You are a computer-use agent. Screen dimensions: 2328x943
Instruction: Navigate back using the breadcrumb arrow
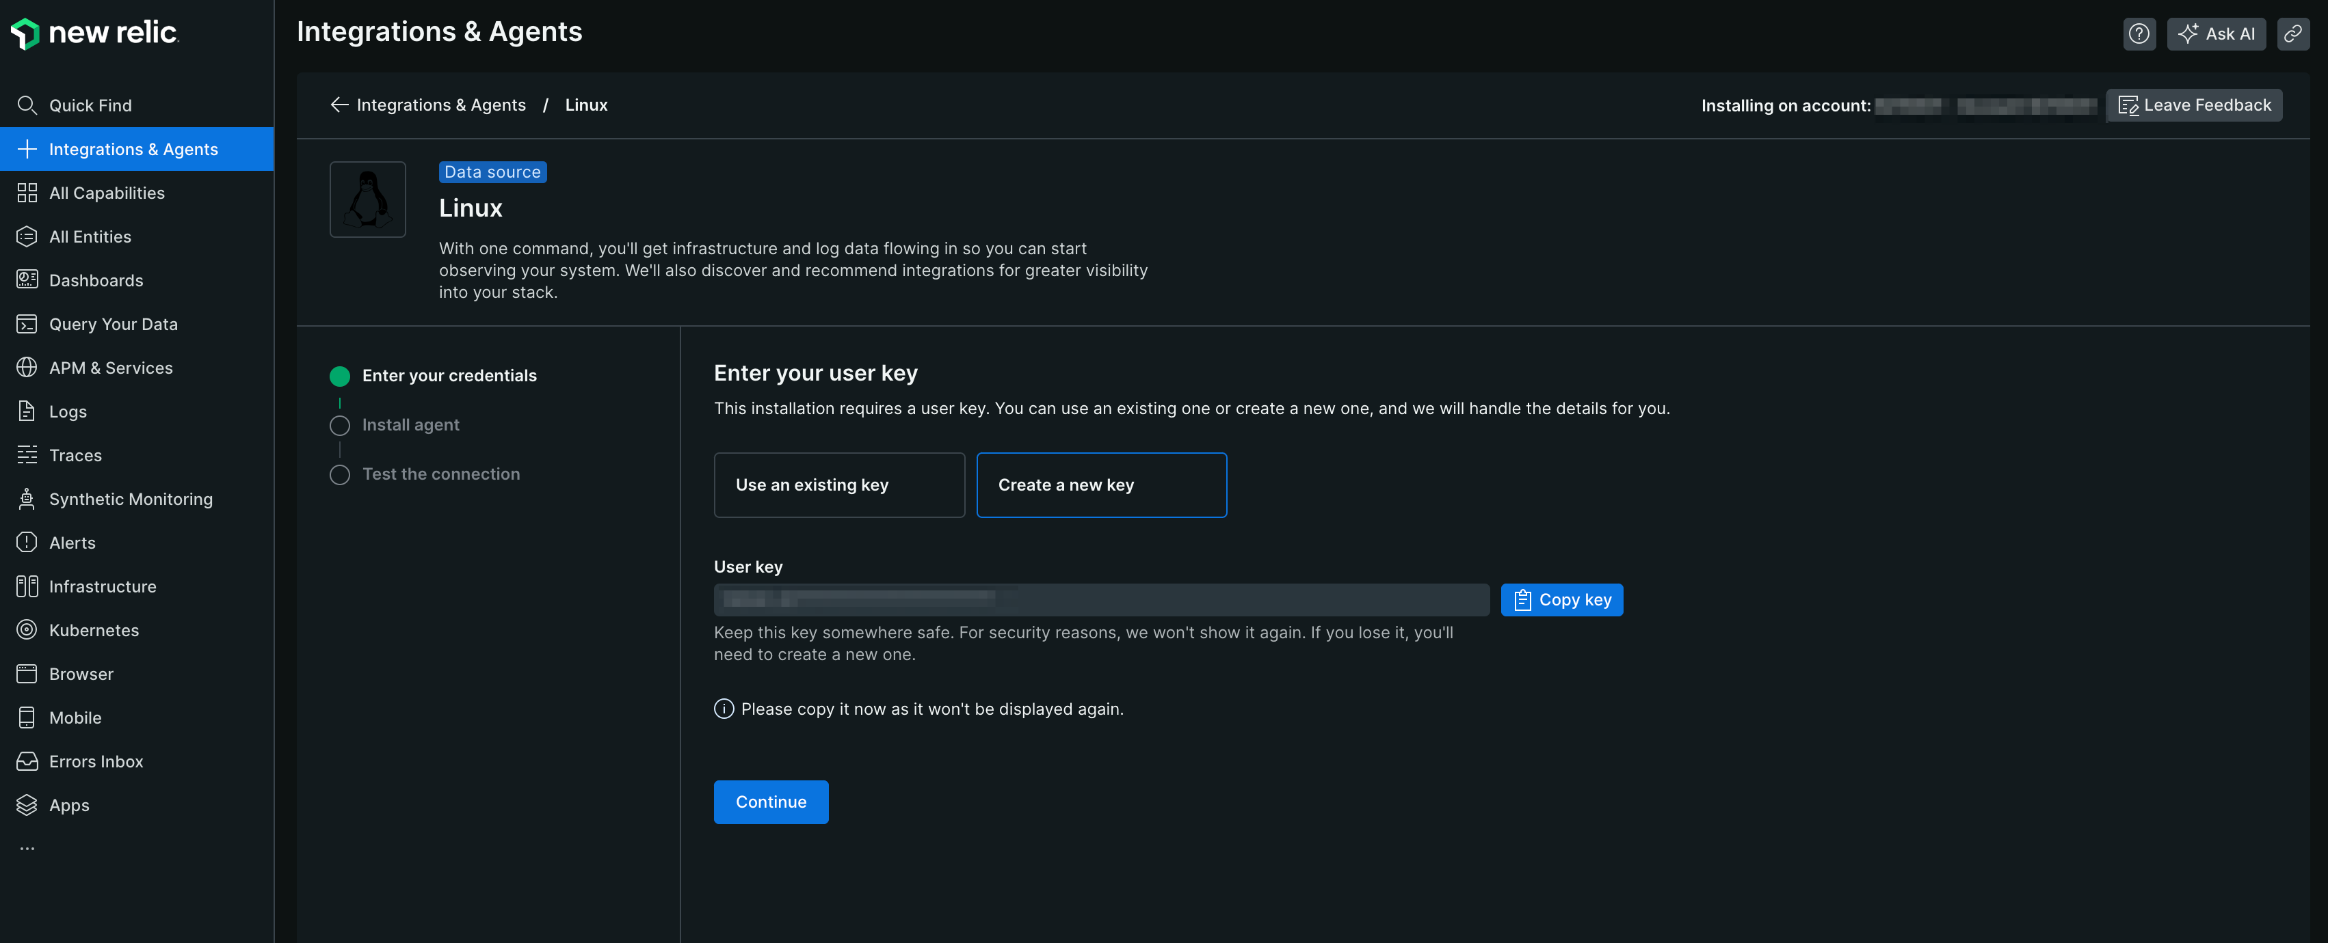339,105
